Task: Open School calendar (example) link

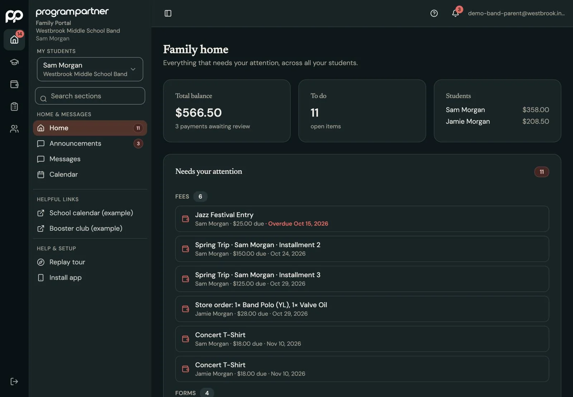Action: point(90,213)
